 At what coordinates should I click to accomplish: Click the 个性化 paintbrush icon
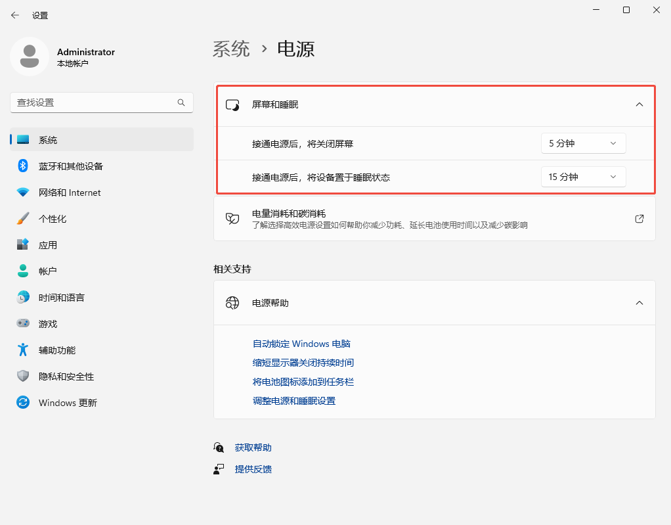(23, 218)
